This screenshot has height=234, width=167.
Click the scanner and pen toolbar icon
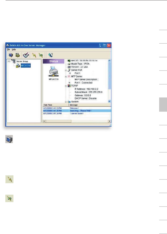tap(26, 55)
